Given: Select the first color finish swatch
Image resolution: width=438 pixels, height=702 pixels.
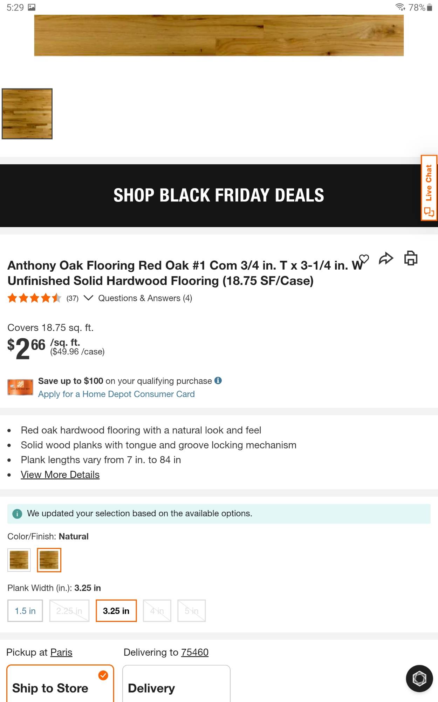Looking at the screenshot, I should (x=19, y=560).
